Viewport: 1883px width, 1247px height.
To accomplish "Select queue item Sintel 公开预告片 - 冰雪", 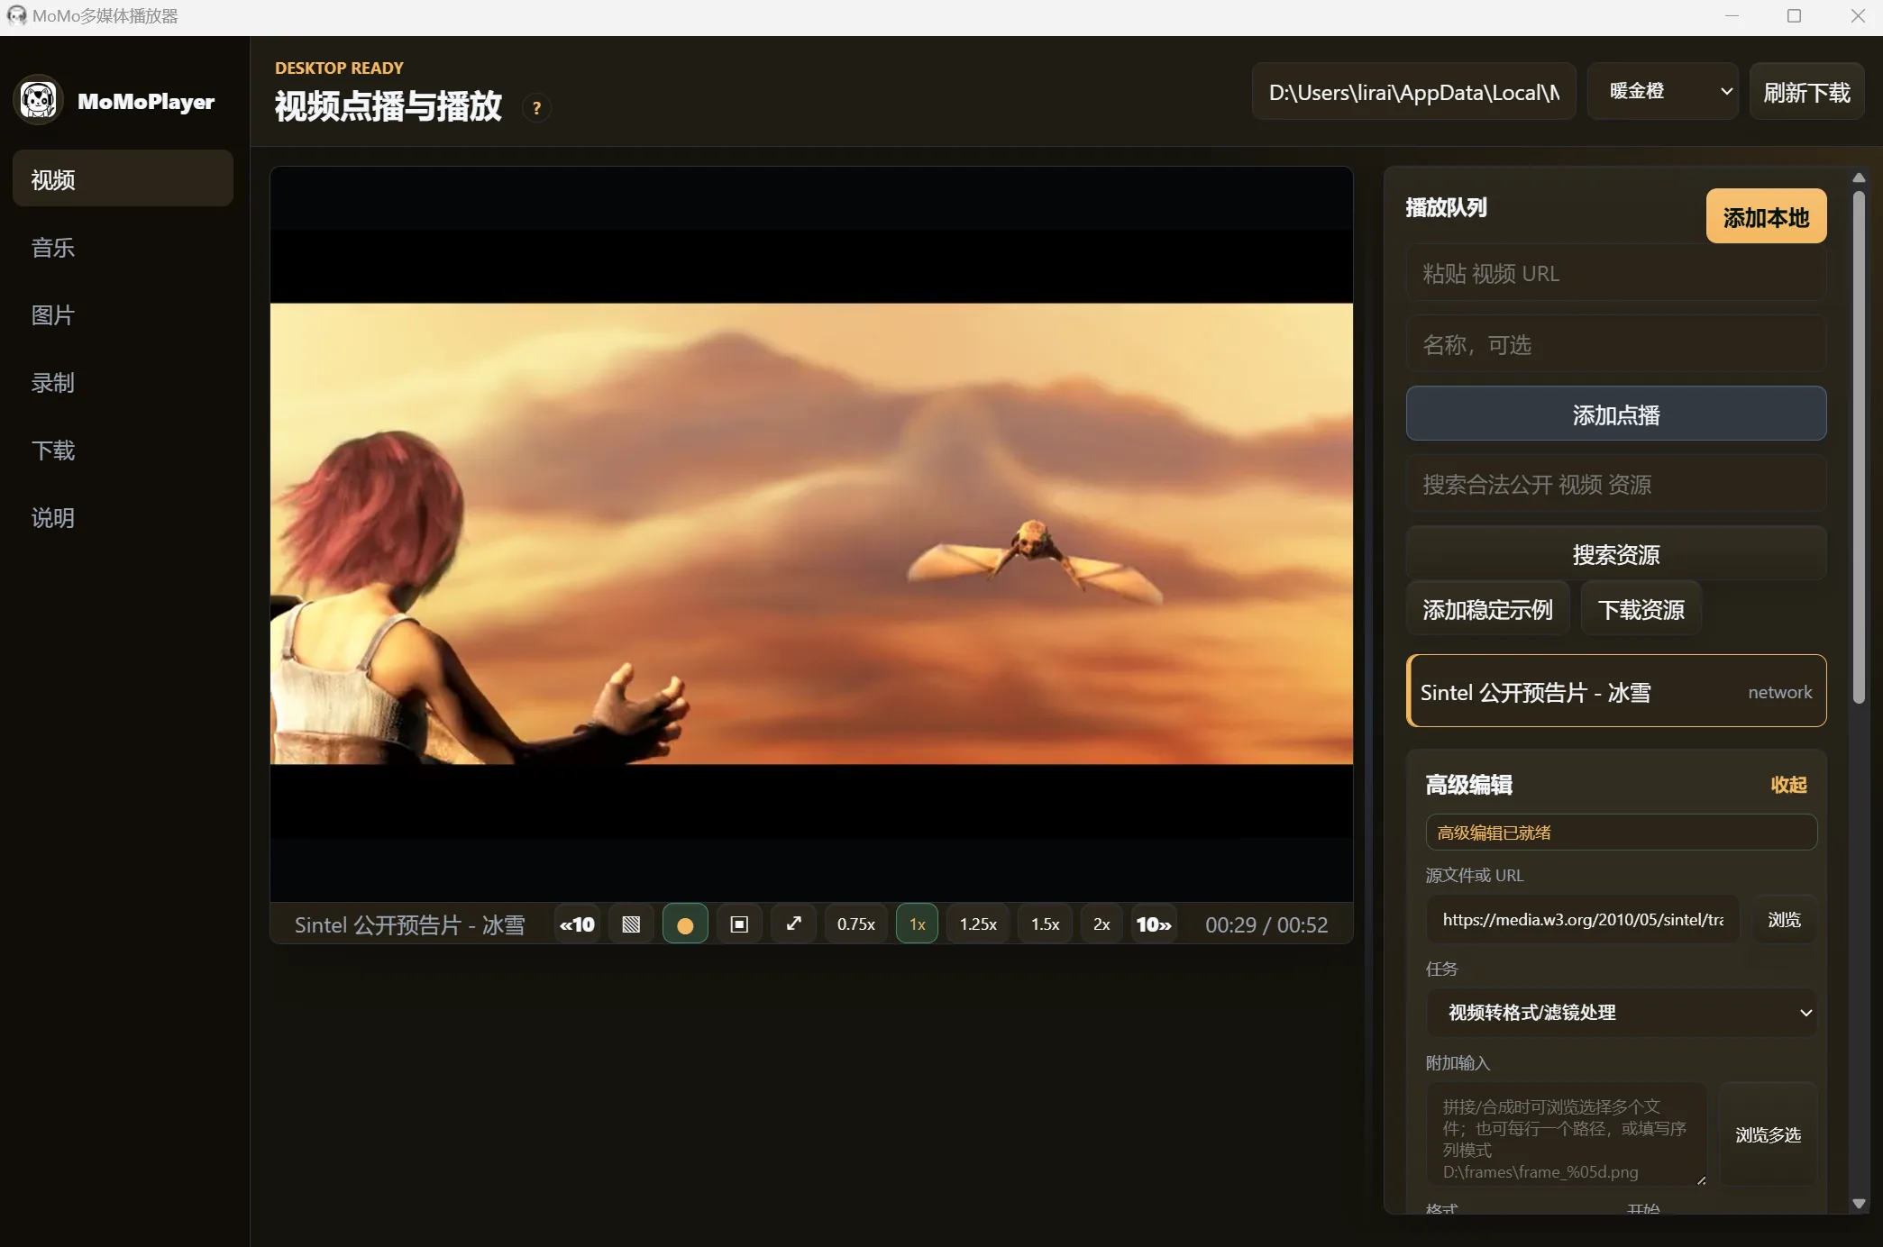I will (x=1616, y=691).
